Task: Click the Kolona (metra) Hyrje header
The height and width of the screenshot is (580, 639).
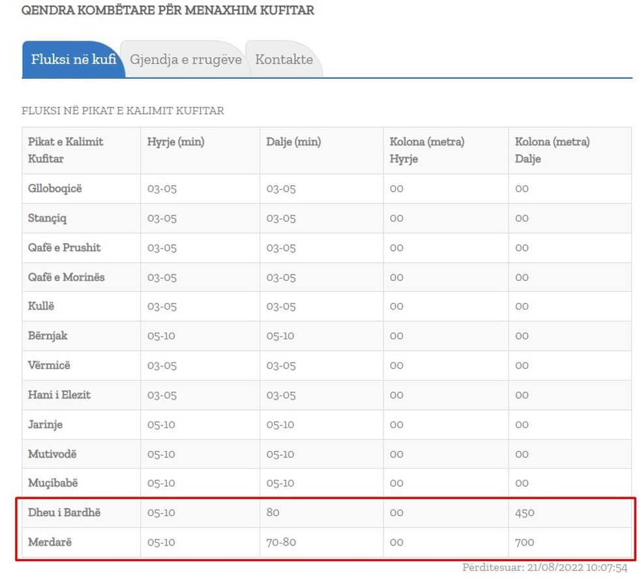Action: tap(426, 150)
